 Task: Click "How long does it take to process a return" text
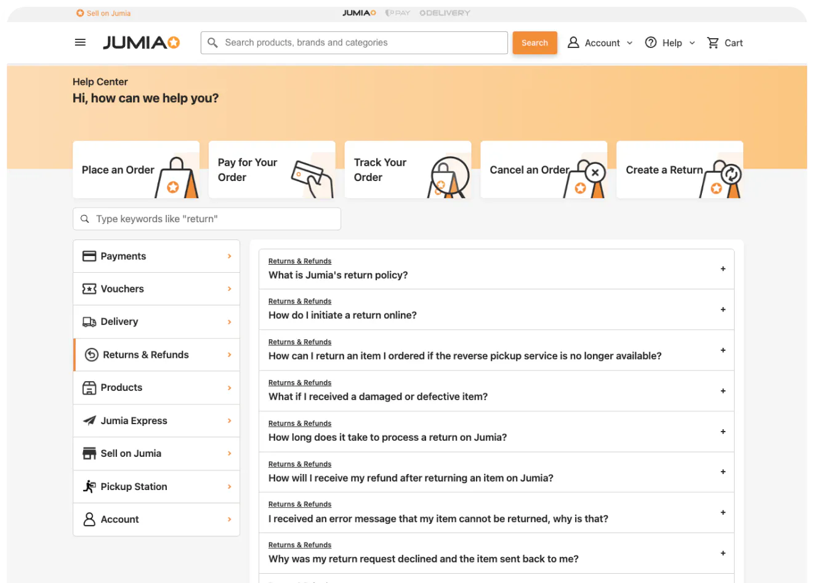[x=388, y=437]
